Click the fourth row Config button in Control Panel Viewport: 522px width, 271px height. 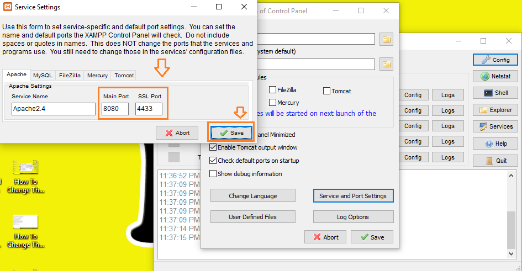click(413, 141)
